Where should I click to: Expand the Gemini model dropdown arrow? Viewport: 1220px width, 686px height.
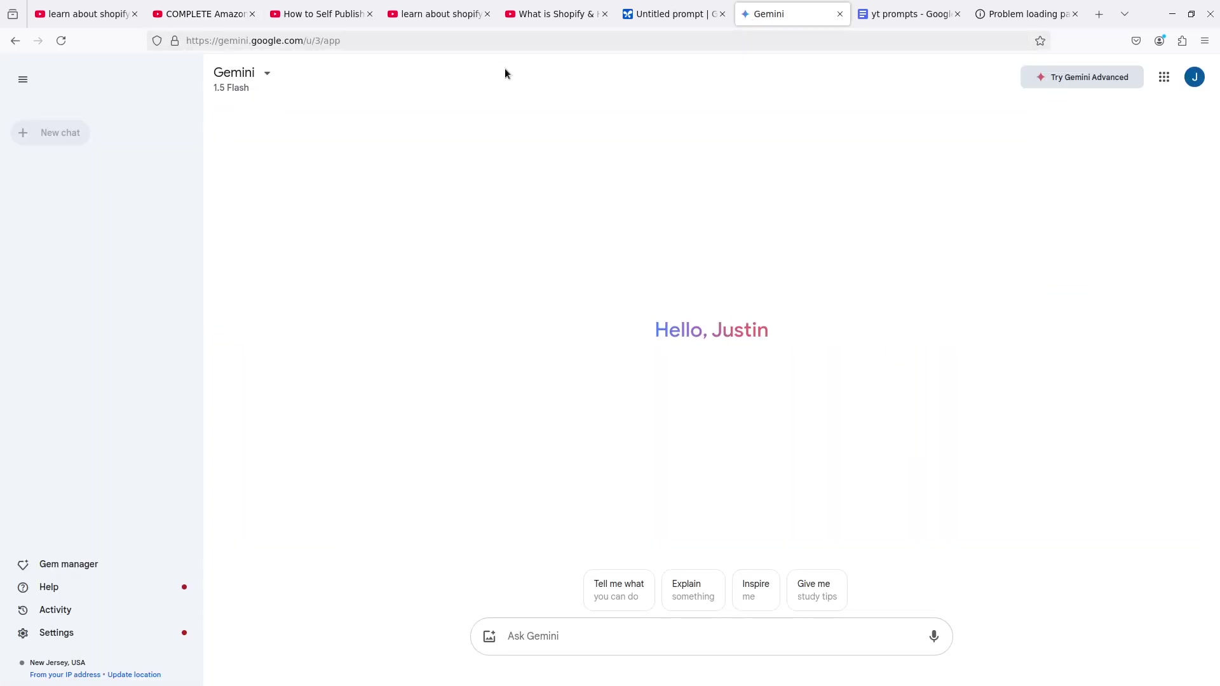pyautogui.click(x=267, y=73)
